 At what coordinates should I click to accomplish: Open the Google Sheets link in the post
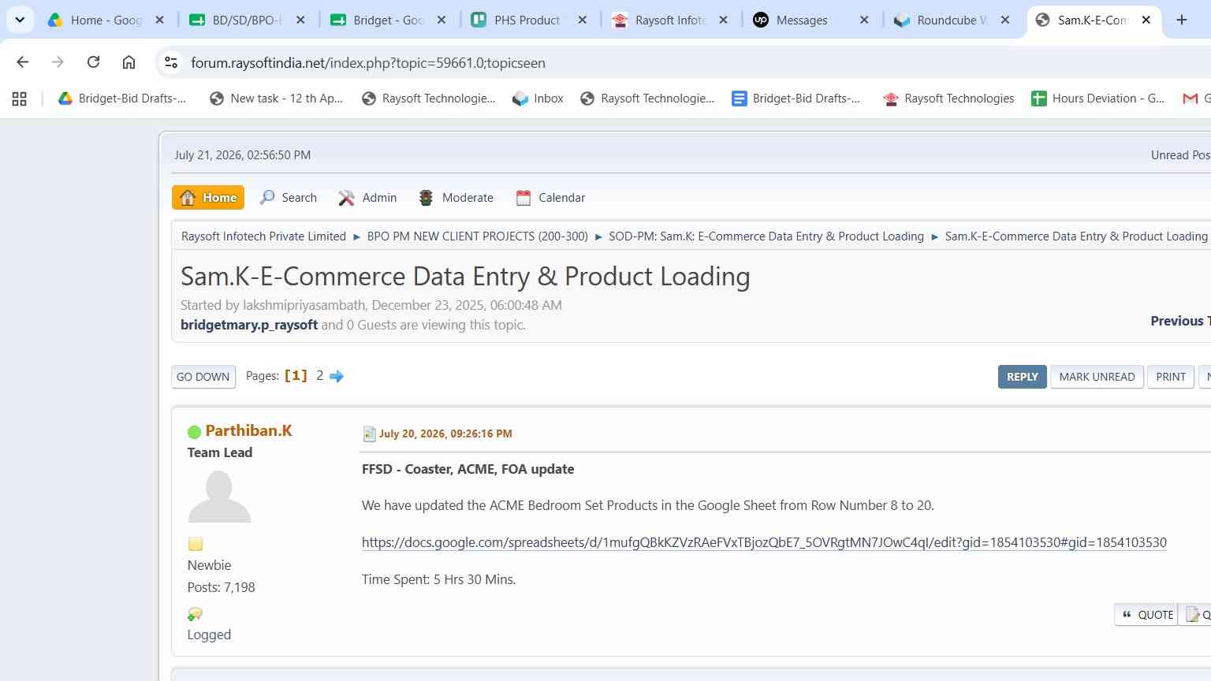click(764, 542)
